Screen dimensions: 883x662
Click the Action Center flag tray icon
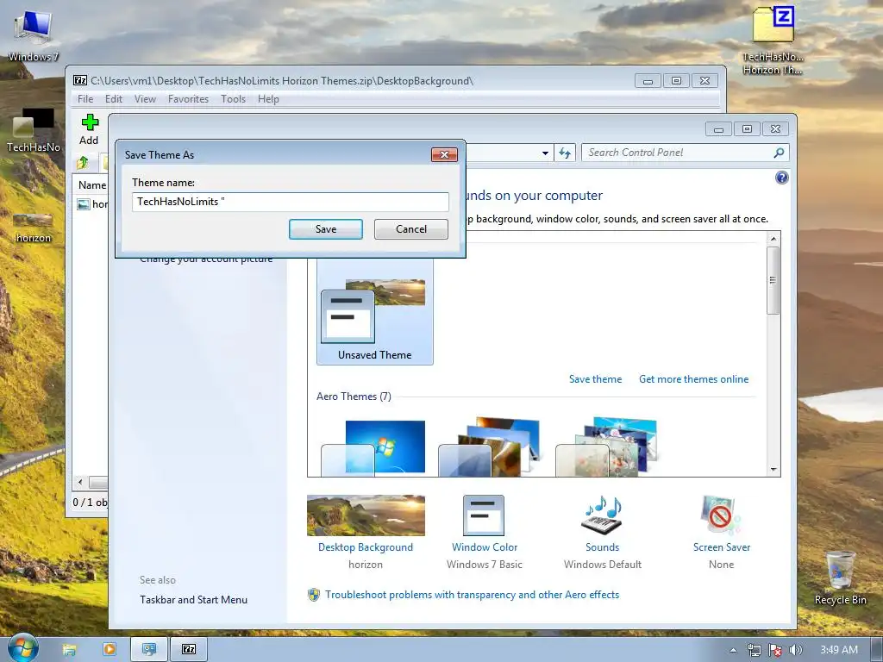(x=775, y=650)
